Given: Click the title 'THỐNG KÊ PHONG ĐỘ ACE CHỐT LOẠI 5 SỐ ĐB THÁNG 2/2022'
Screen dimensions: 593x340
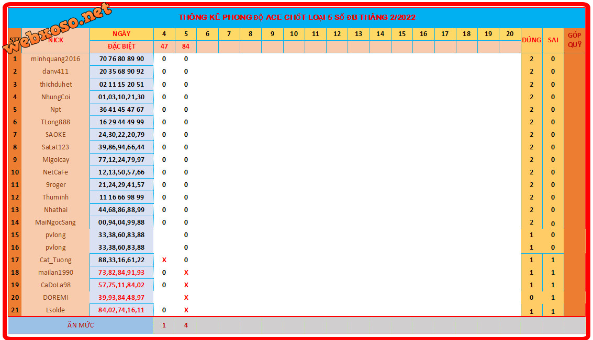Looking at the screenshot, I should point(297,17).
